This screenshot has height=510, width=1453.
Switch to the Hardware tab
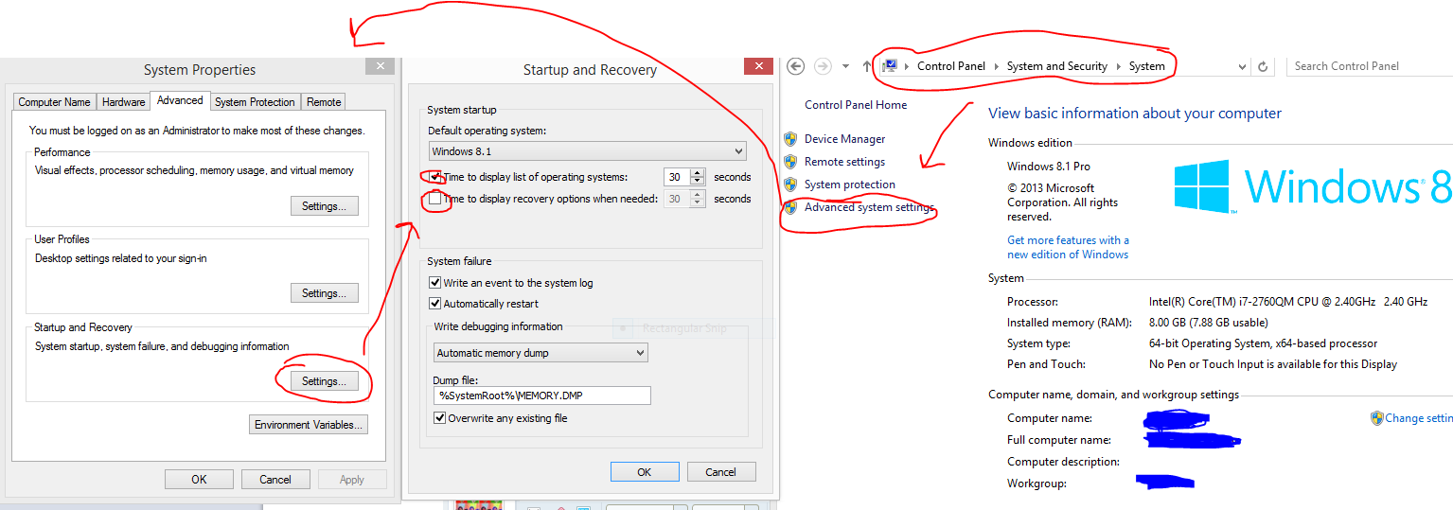(x=124, y=102)
